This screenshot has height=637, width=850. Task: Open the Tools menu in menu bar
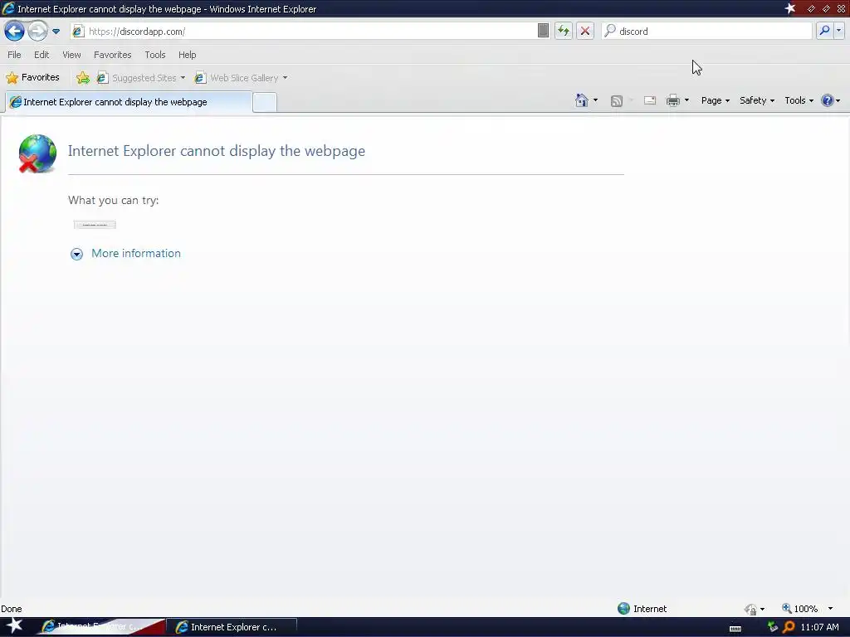(x=154, y=55)
